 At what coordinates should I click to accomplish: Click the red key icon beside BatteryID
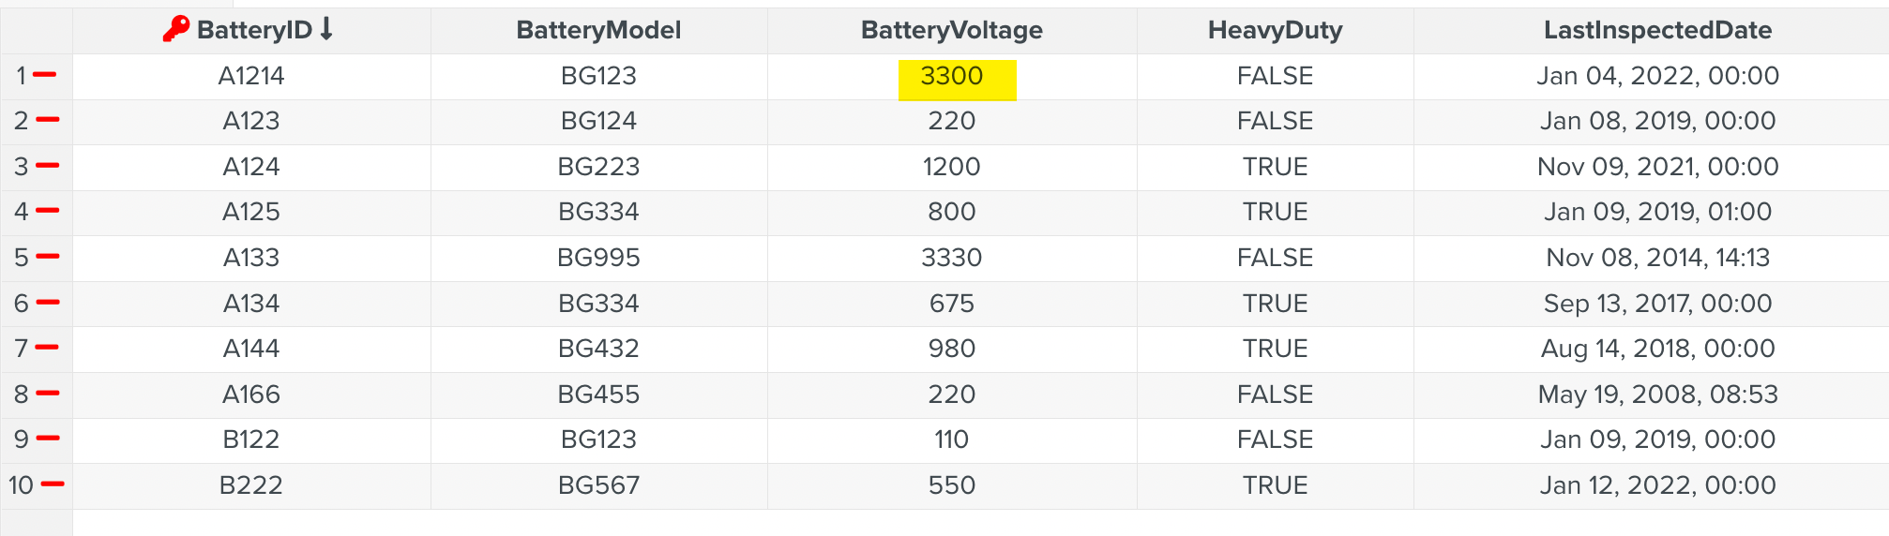click(x=175, y=30)
